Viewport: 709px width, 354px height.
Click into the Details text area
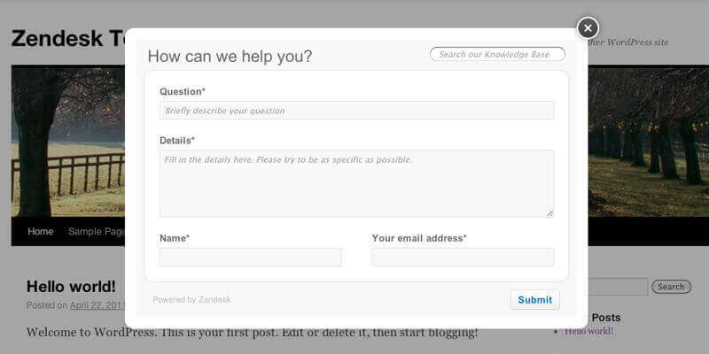click(356, 183)
